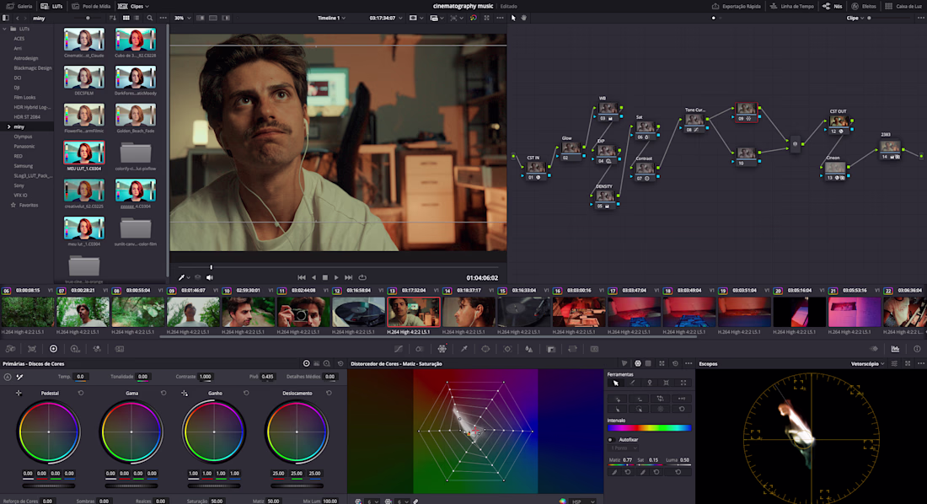Click the auto balance A button
This screenshot has width=927, height=504.
pyautogui.click(x=8, y=377)
